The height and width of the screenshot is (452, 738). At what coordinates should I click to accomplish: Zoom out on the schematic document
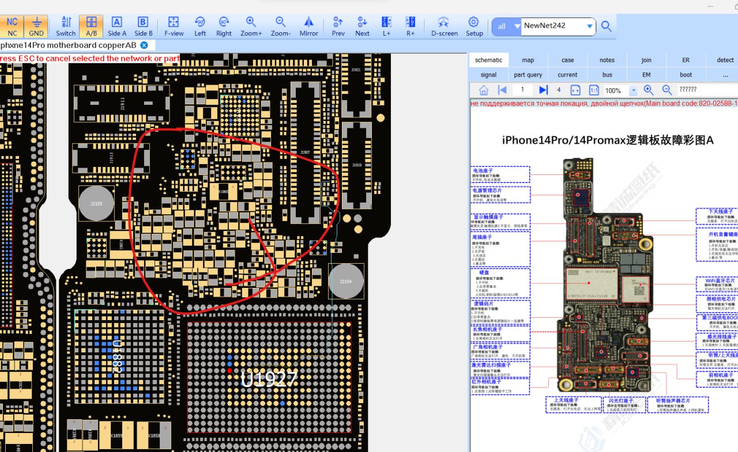(667, 90)
